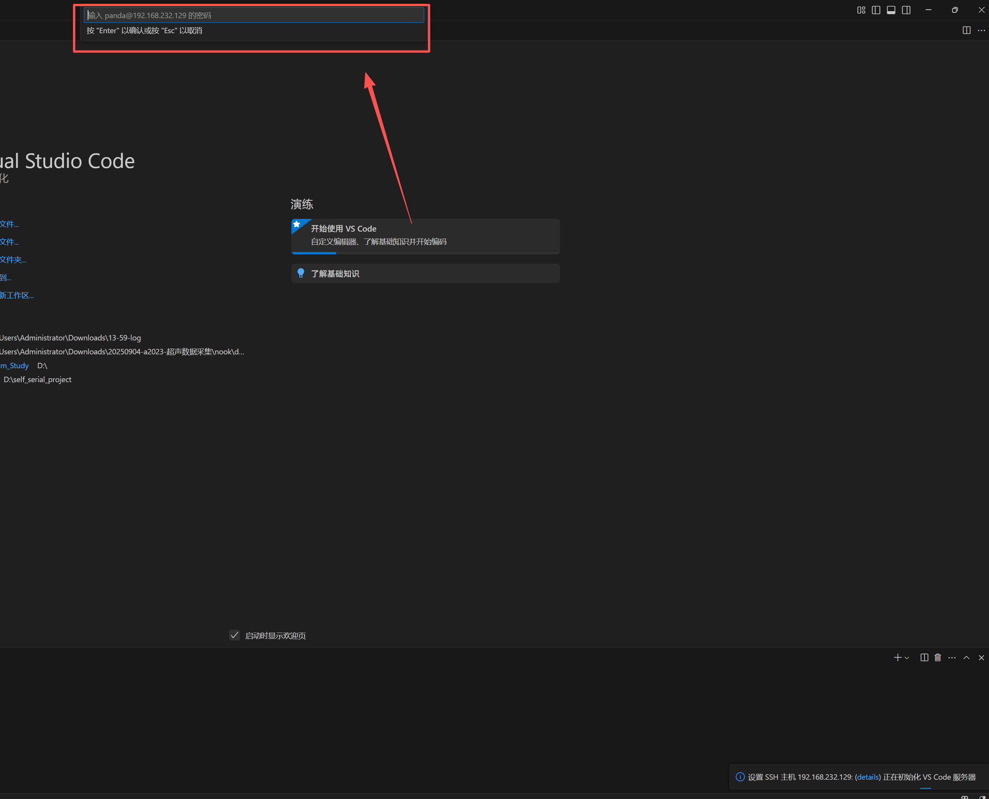Open the terminal panel's ellipsis views and more actions menu

point(952,658)
